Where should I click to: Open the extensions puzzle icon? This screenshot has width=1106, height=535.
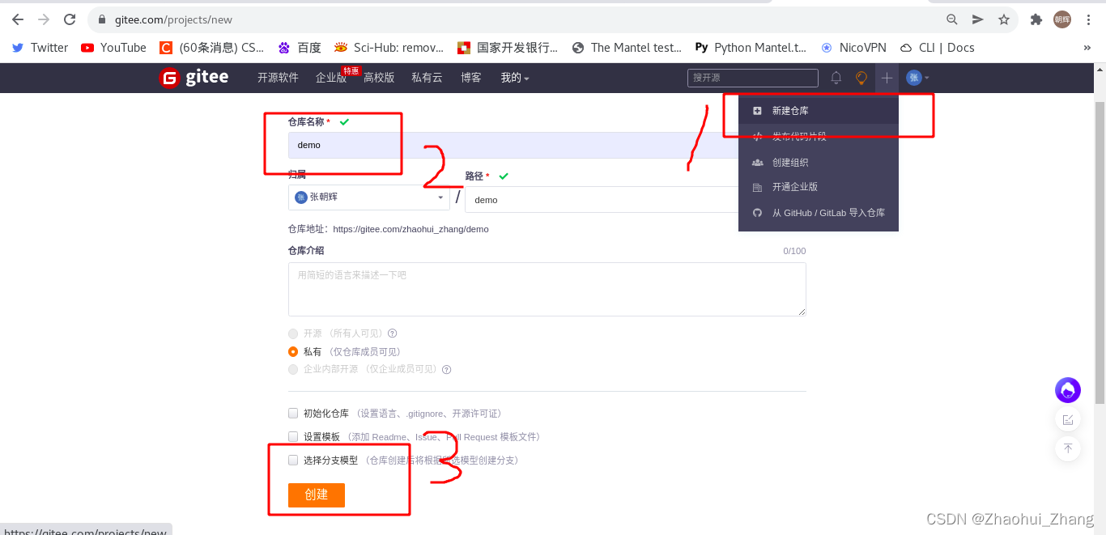(1036, 19)
